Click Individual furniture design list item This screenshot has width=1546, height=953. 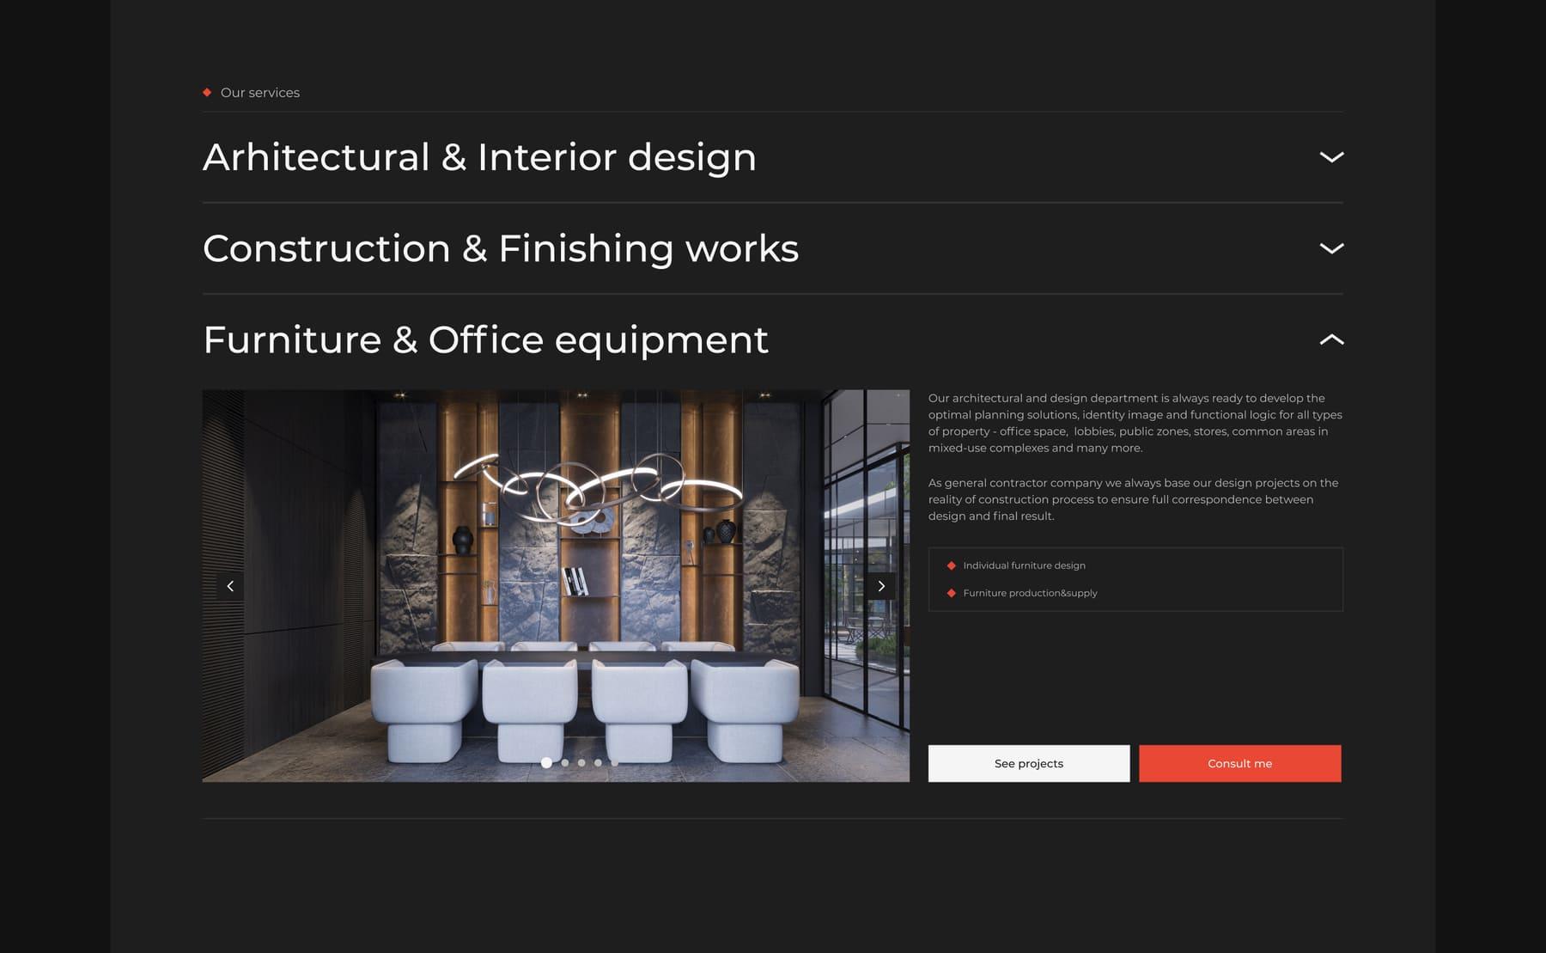pyautogui.click(x=1016, y=565)
